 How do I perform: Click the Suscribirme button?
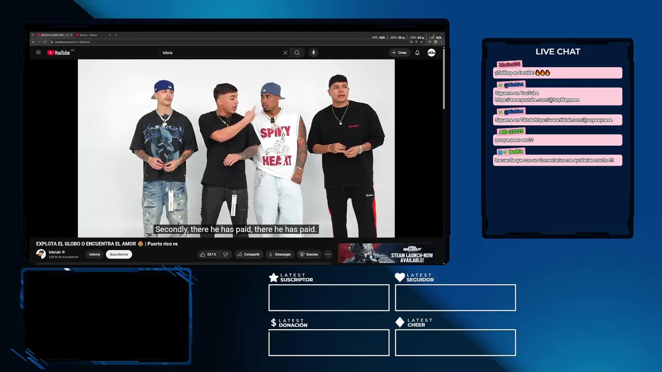coord(119,254)
